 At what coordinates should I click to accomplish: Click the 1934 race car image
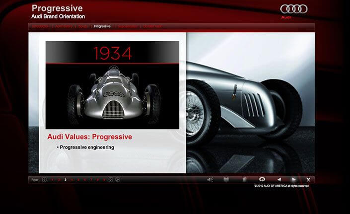click(x=113, y=96)
